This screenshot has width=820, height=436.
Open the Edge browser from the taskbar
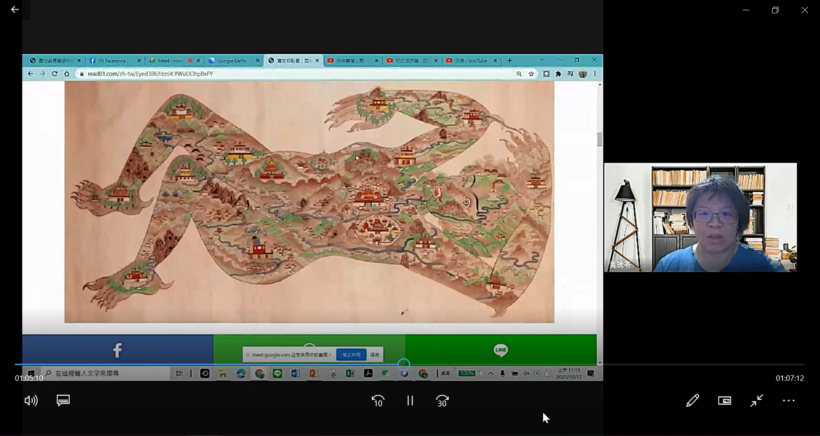point(241,373)
